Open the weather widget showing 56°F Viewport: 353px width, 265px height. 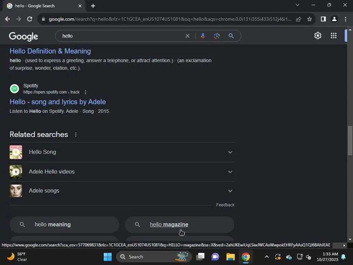(17, 257)
